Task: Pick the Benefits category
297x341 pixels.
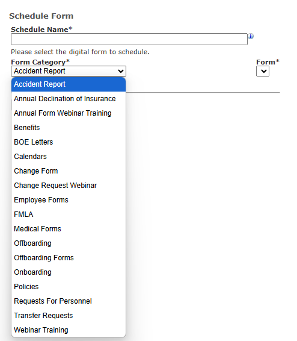Action: point(69,128)
